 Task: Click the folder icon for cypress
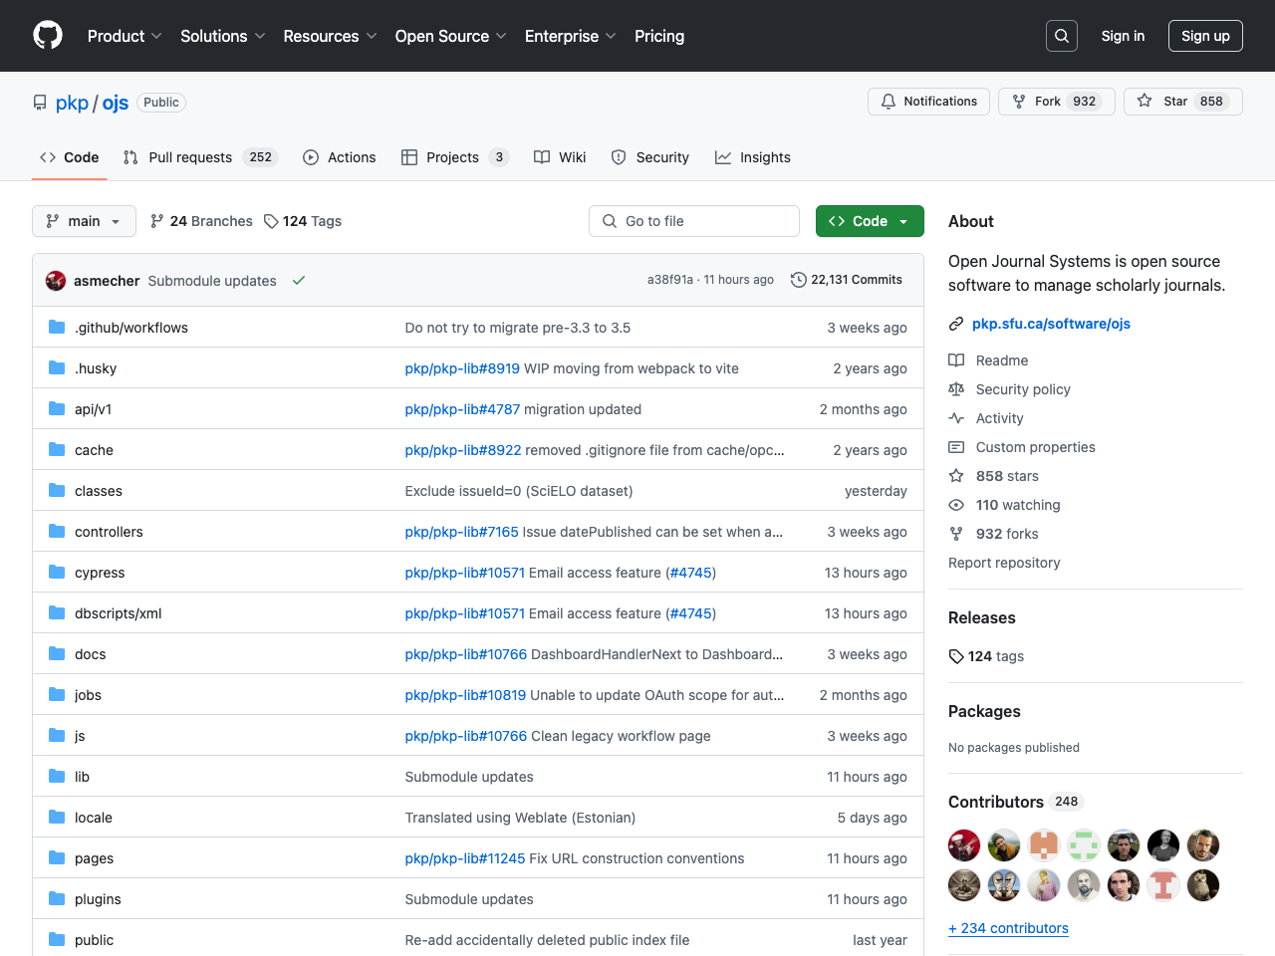(57, 572)
